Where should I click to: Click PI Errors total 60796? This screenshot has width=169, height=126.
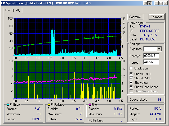(x=36, y=119)
